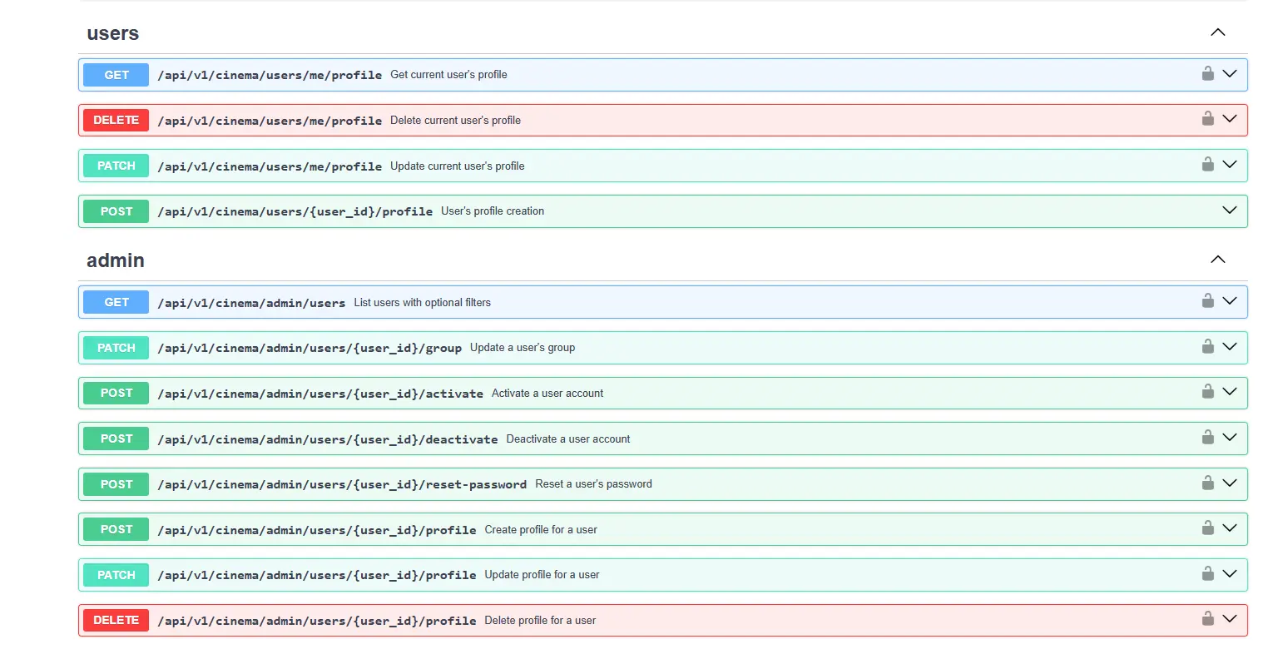Expand chevron on Update profile for a user
Screen dimensions: 1273x654
pyautogui.click(x=1229, y=573)
